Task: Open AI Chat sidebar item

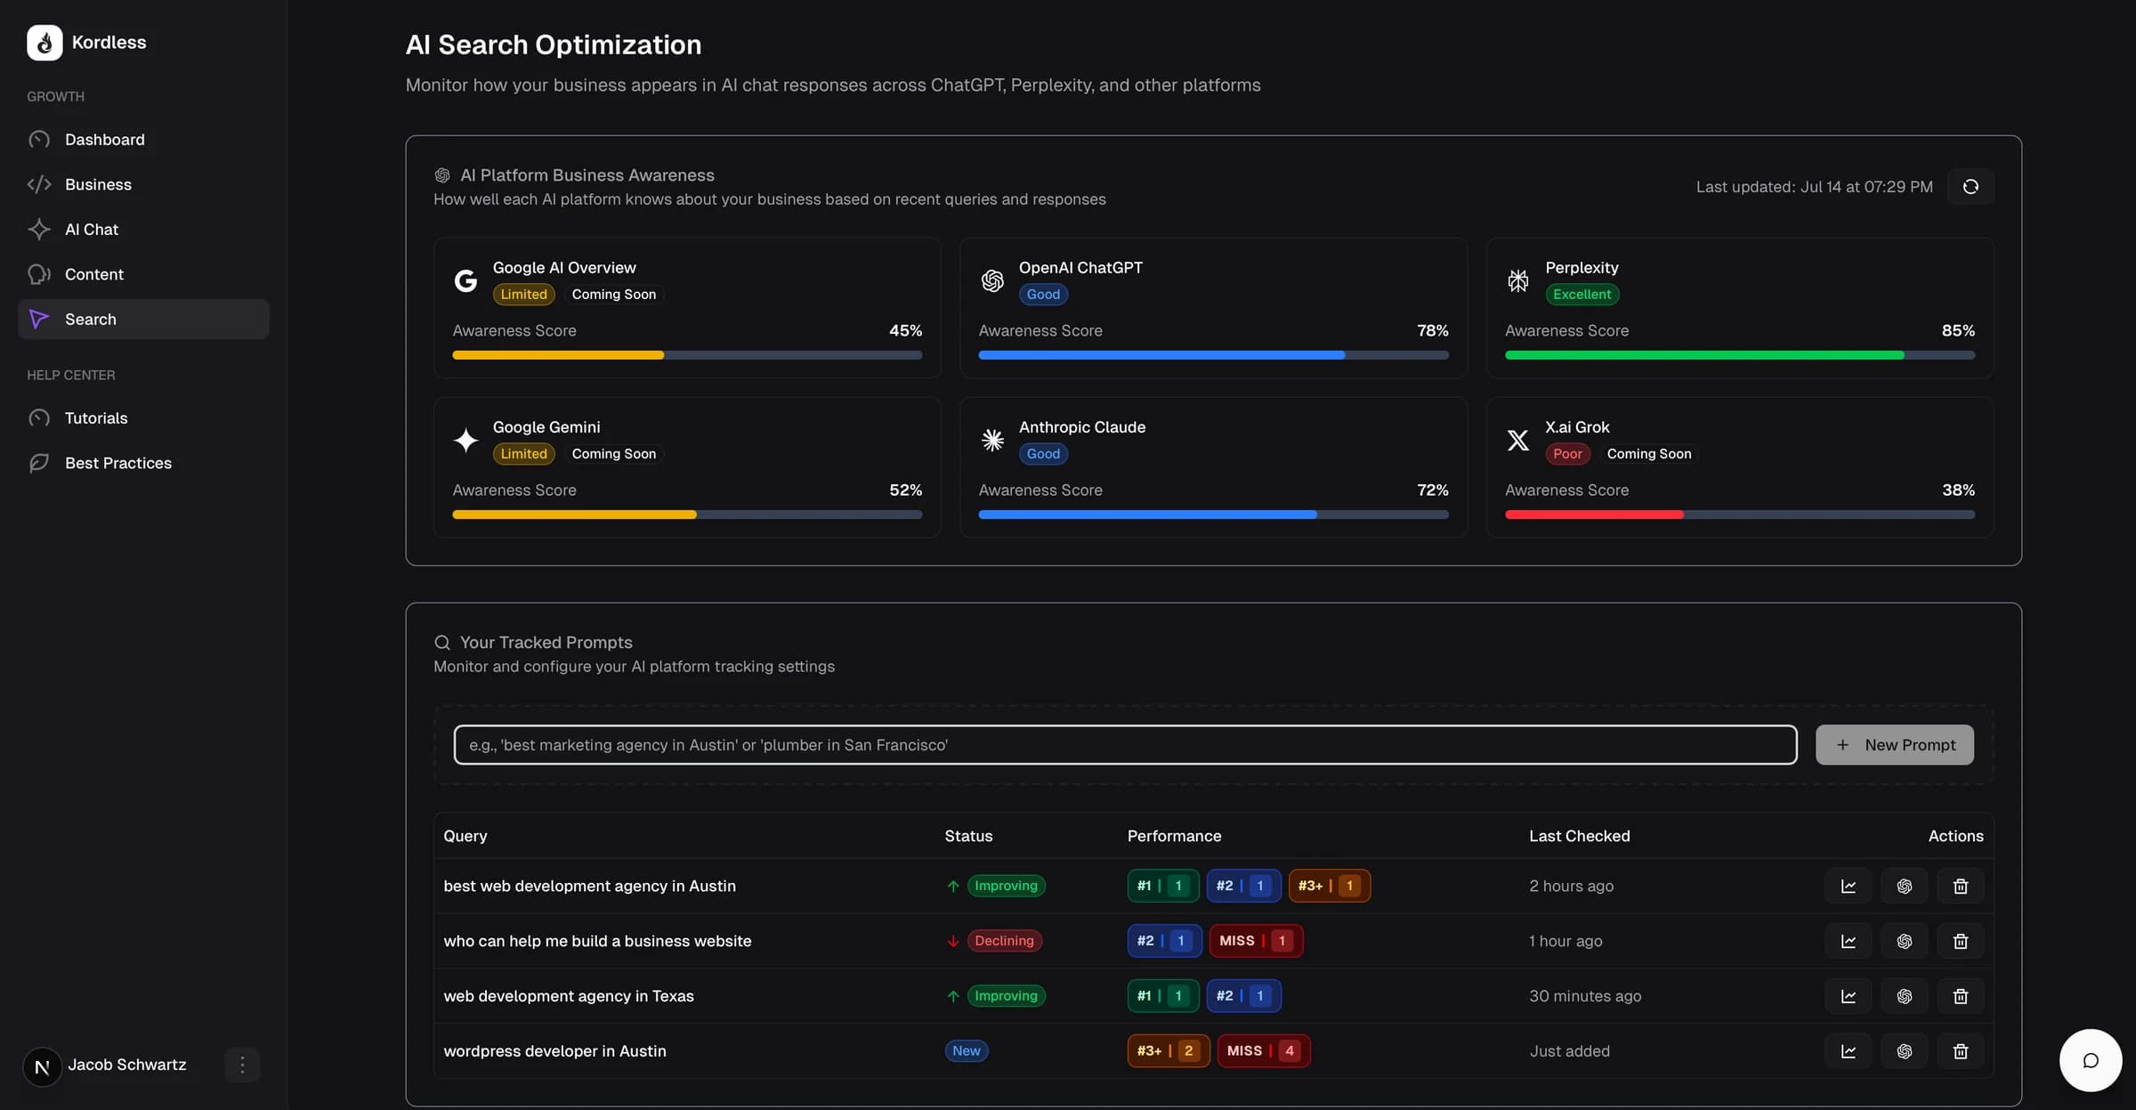Action: click(x=91, y=230)
